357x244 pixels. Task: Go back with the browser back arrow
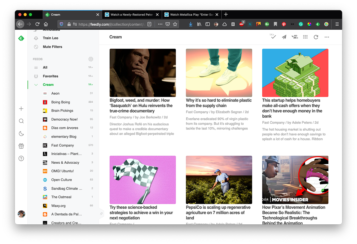(20, 24)
